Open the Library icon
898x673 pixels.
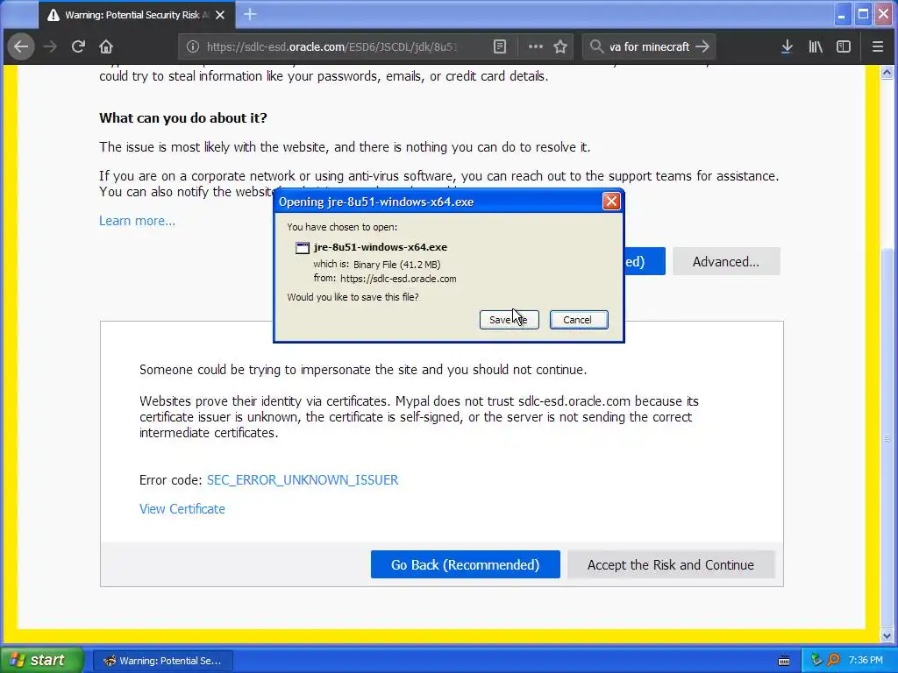[x=816, y=46]
